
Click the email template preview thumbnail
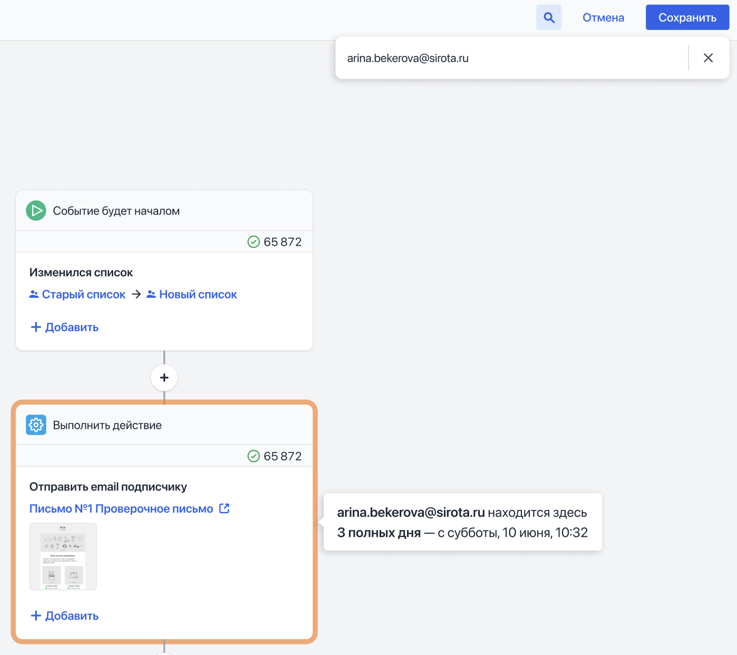pos(63,556)
